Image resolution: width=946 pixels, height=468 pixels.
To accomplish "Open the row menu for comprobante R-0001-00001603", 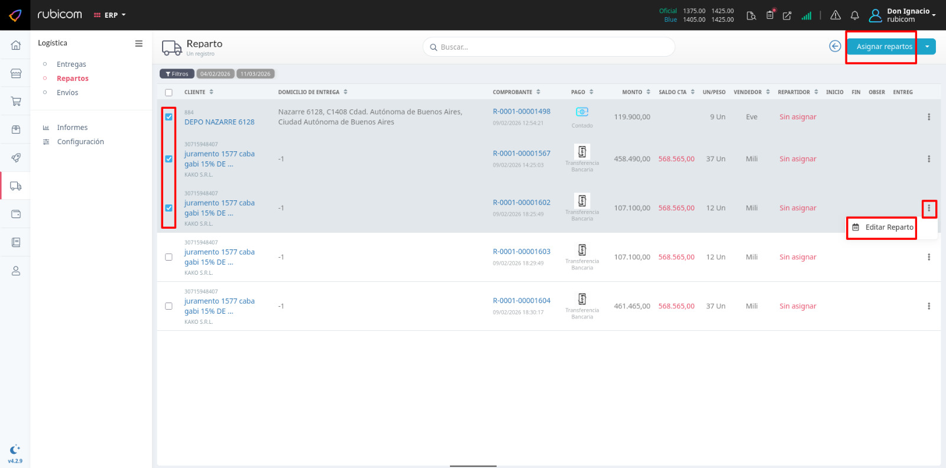I will tap(929, 257).
